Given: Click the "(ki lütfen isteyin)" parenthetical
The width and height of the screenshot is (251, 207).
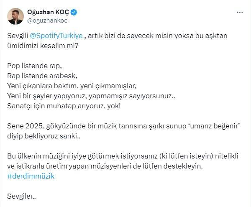Looking at the screenshot, I should click(x=186, y=156).
